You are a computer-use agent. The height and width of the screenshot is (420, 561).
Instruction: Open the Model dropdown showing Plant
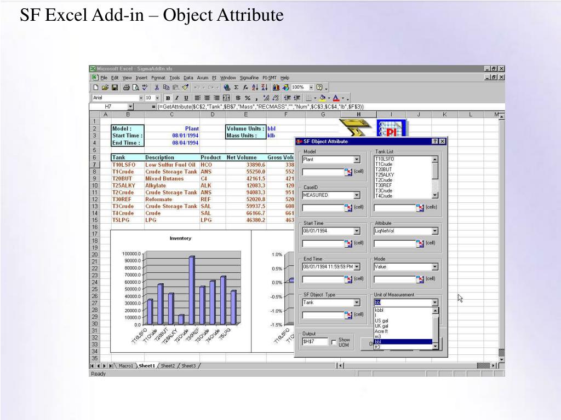point(357,160)
